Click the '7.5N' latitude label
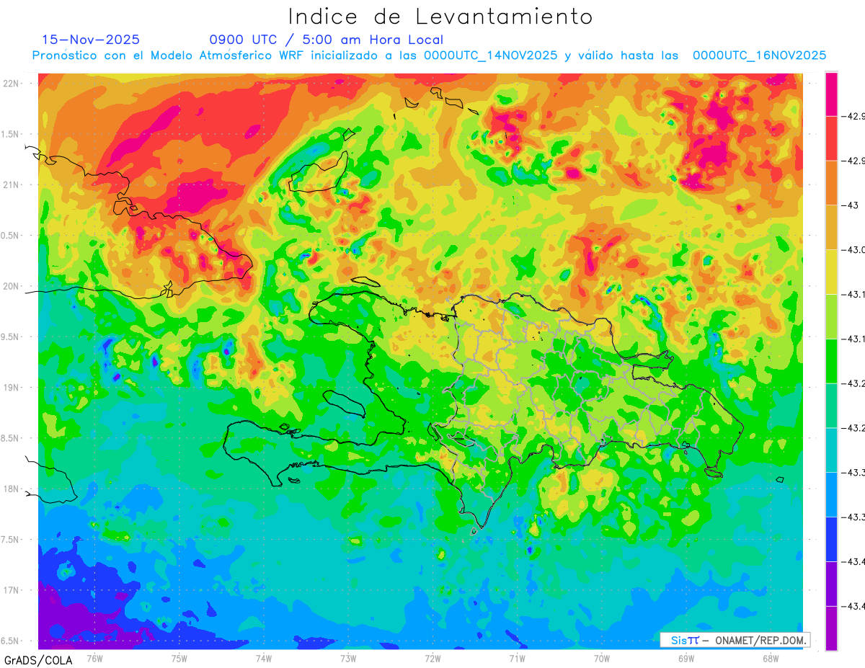The height and width of the screenshot is (668, 865). pos(11,540)
